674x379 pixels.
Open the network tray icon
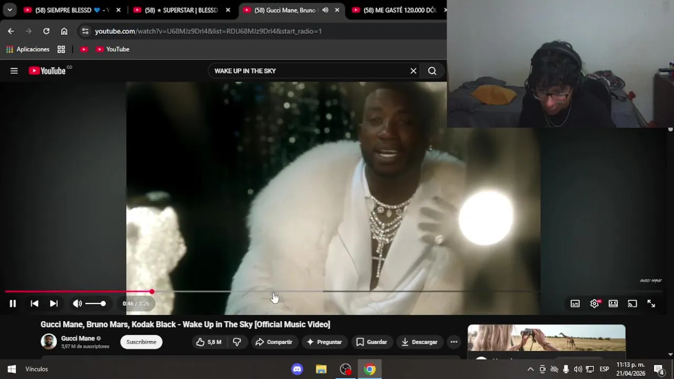point(590,369)
